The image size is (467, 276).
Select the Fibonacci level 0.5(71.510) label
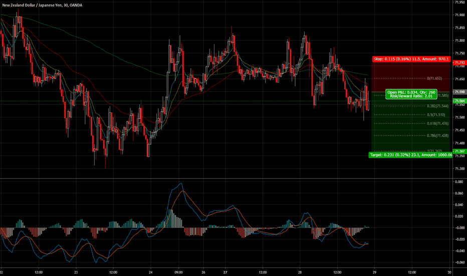click(x=436, y=115)
